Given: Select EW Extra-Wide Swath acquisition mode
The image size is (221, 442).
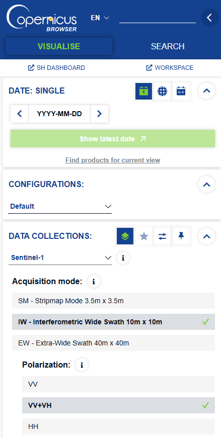Looking at the screenshot, I should (113, 343).
